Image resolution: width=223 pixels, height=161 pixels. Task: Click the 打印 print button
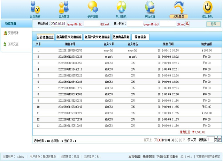pyautogui.click(x=213, y=24)
